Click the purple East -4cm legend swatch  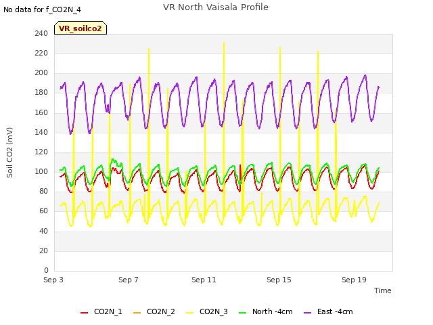click(307, 313)
